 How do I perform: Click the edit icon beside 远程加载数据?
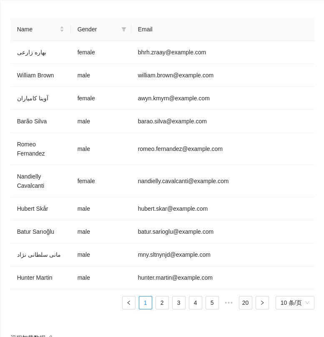tap(51, 336)
